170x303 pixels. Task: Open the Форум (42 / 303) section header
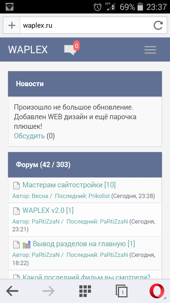pos(85,165)
